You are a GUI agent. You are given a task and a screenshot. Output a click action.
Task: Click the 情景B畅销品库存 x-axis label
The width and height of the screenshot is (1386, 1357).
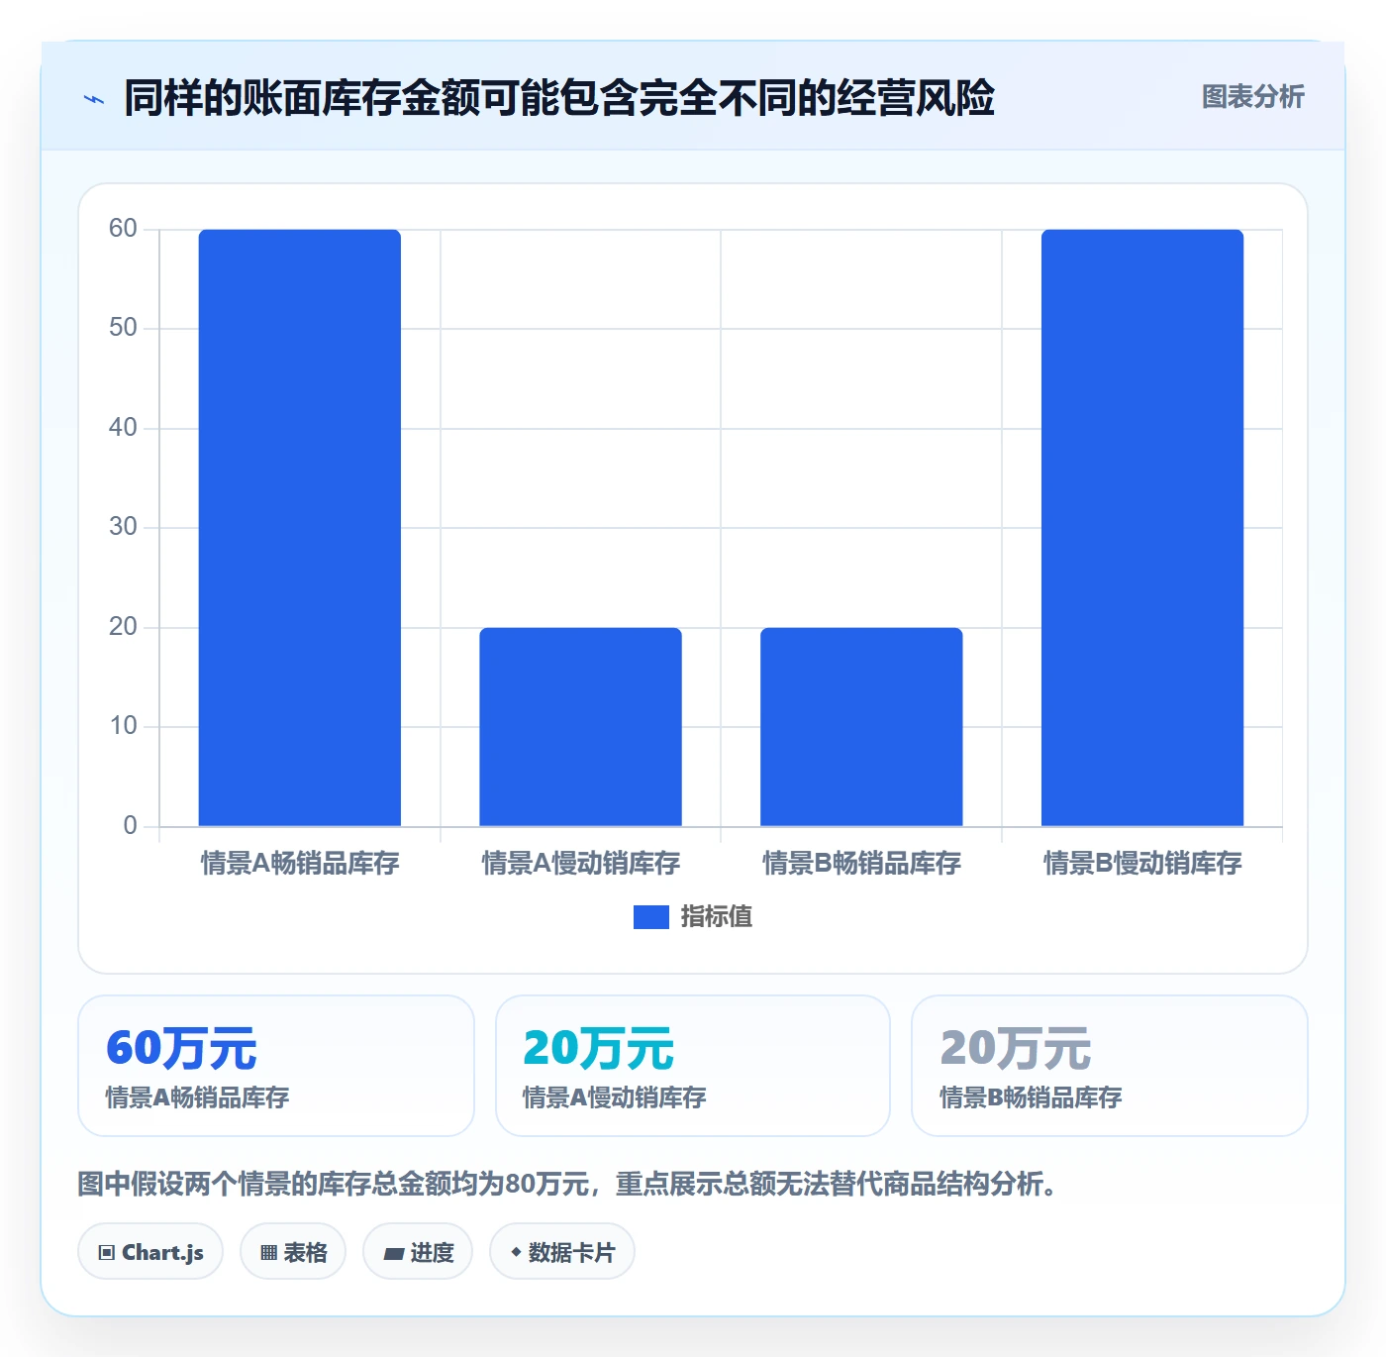tap(861, 864)
